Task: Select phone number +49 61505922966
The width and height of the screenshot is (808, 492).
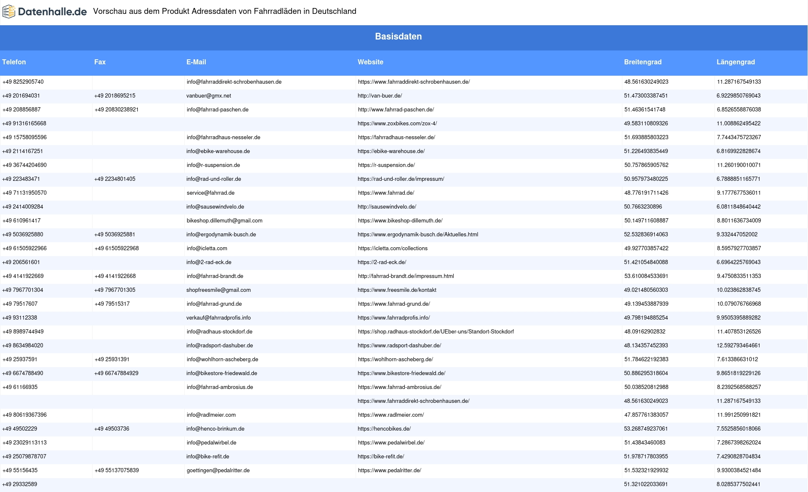Action: 25,249
